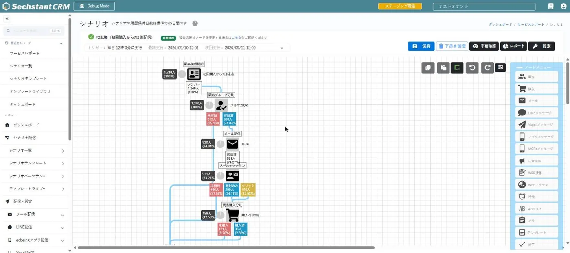Add an ABテスト node

click(537, 209)
